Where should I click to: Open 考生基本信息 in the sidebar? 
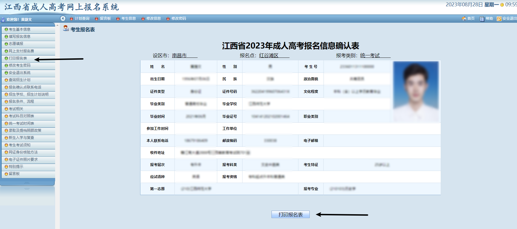pyautogui.click(x=19, y=29)
